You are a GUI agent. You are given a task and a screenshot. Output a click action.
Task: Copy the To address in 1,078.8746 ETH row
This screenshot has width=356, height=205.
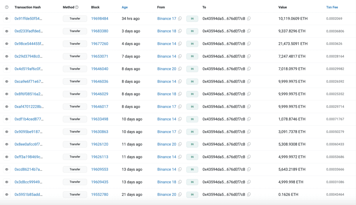(249, 119)
